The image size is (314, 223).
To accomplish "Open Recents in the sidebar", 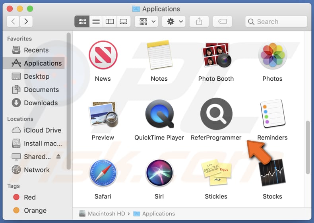I will tap(34, 50).
